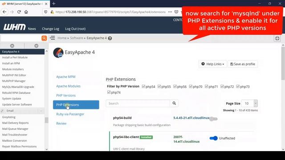
Task: Uncheck the php56 version filter
Action: (175, 86)
